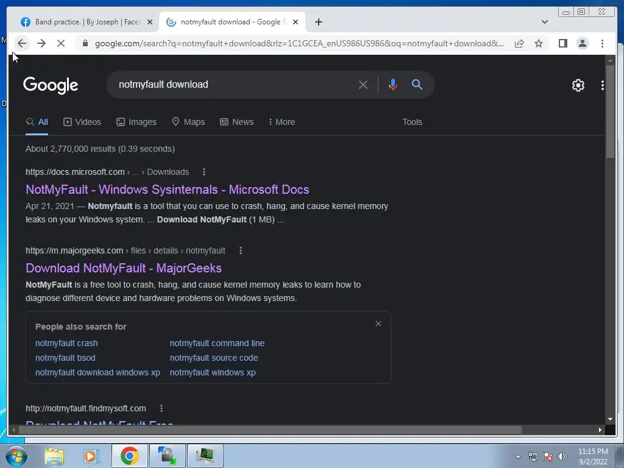The width and height of the screenshot is (624, 468).
Task: Switch to the Images results tab
Action: (x=136, y=122)
